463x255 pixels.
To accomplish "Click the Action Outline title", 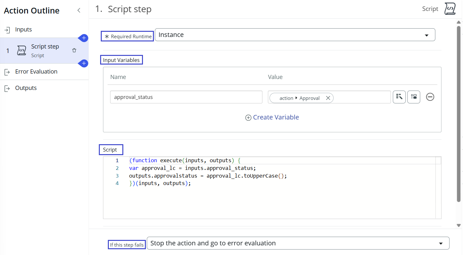I will (x=32, y=11).
